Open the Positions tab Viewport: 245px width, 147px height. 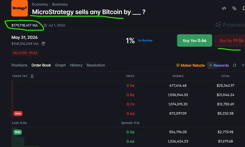19,65
